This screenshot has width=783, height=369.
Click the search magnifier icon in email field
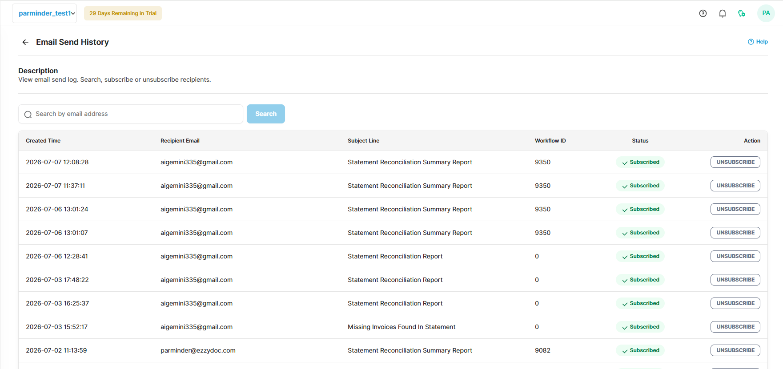[x=28, y=115]
